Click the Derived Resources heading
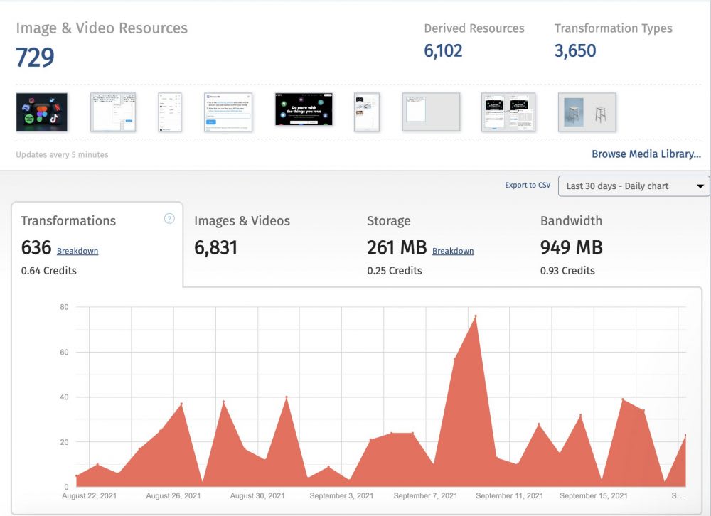The image size is (711, 516). (x=474, y=28)
